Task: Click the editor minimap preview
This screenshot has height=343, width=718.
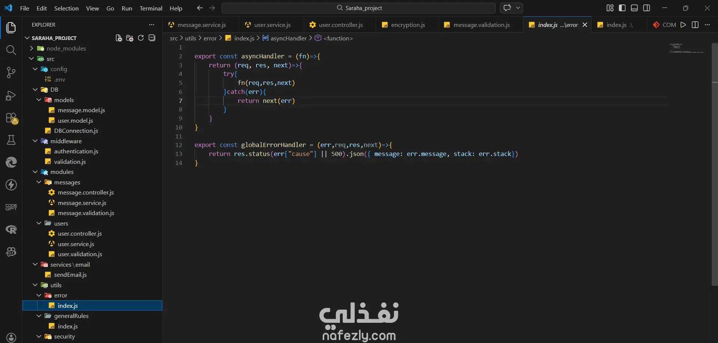Action: click(x=687, y=49)
